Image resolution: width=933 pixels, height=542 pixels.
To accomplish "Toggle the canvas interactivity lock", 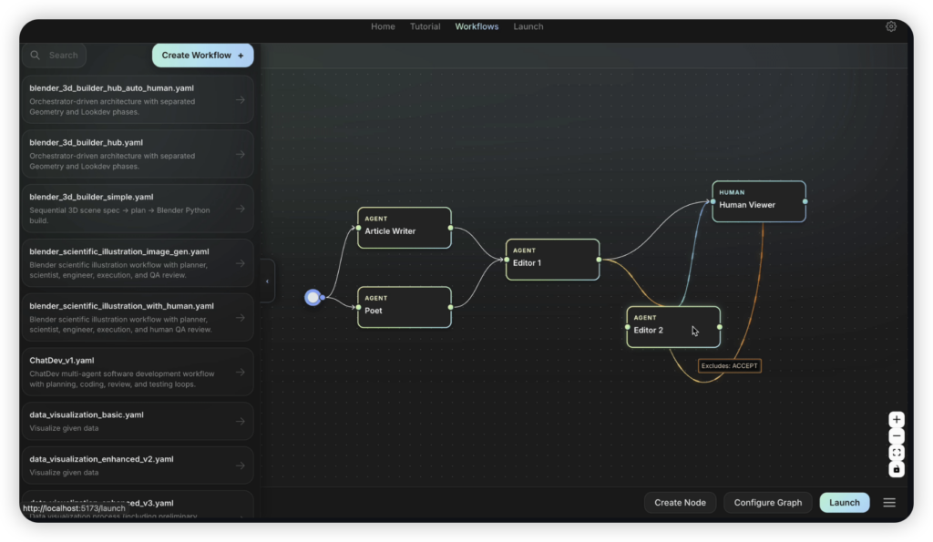I will click(897, 469).
